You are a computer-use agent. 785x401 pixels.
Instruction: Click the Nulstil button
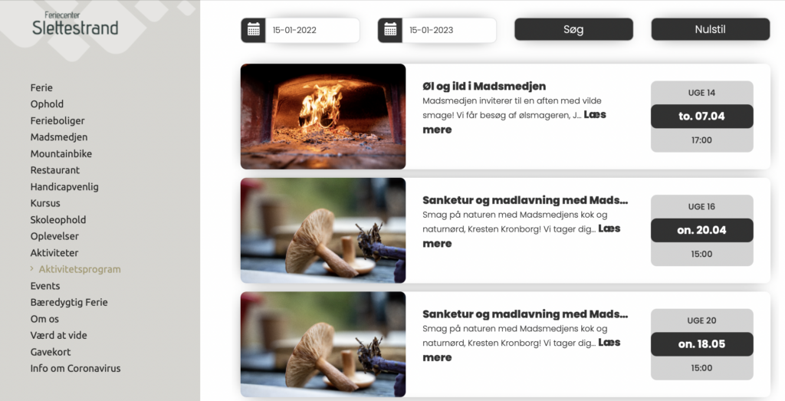[x=711, y=30]
